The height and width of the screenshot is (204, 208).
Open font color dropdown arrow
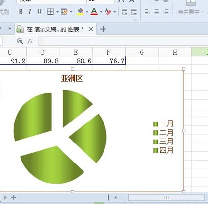click(x=101, y=12)
